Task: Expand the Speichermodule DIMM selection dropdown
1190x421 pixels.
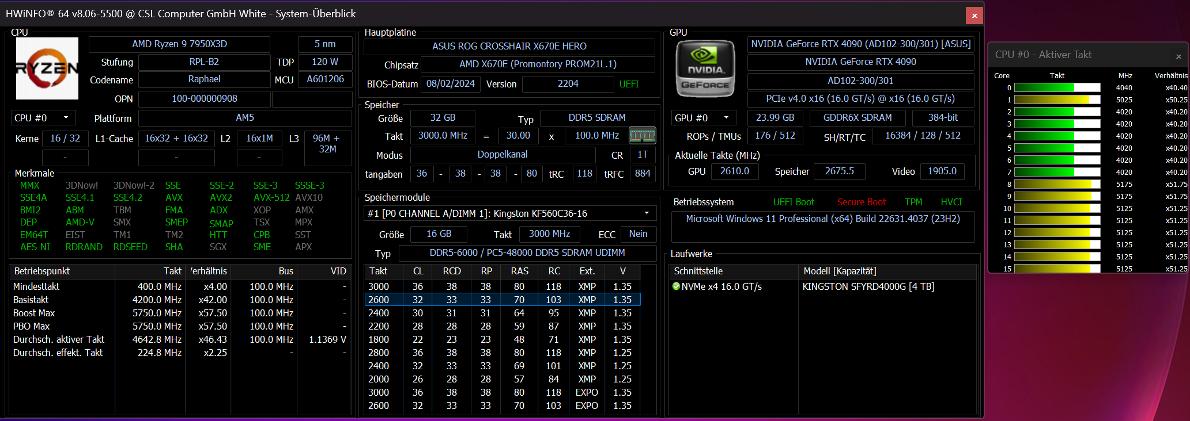Action: 510,213
